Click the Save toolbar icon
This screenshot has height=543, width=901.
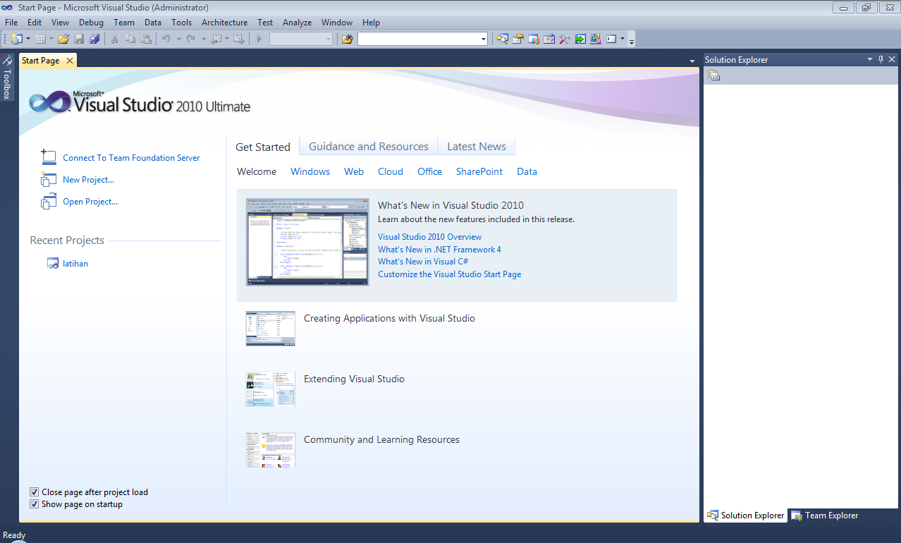click(x=79, y=39)
